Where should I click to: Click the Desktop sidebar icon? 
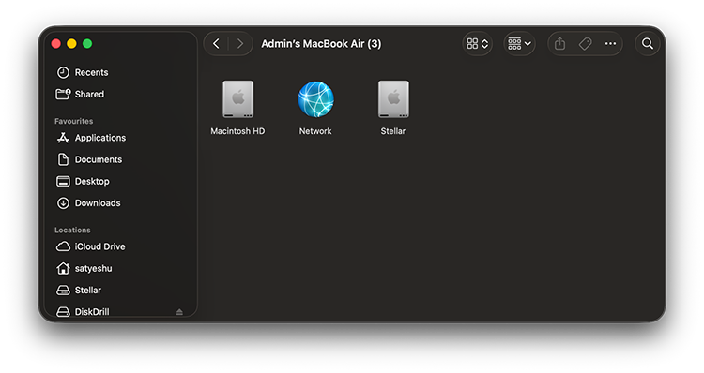pos(63,181)
